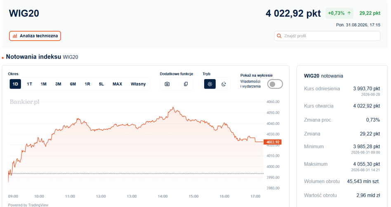Click the 14:00 time axis label
This screenshot has height=207, width=391.
click(163, 197)
